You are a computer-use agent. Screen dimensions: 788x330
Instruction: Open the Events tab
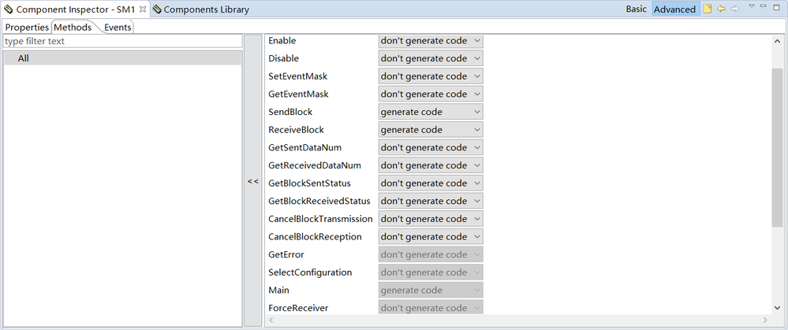(118, 27)
